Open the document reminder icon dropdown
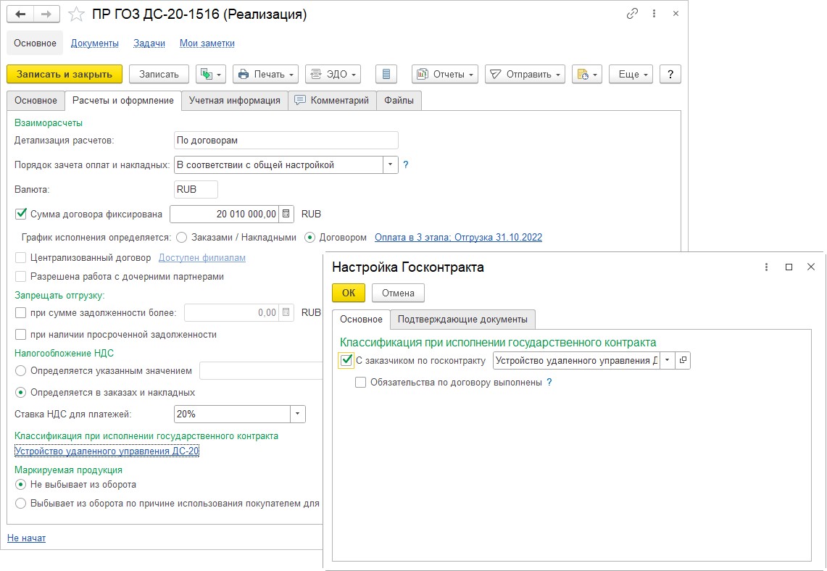The width and height of the screenshot is (827, 571). pyautogui.click(x=586, y=75)
